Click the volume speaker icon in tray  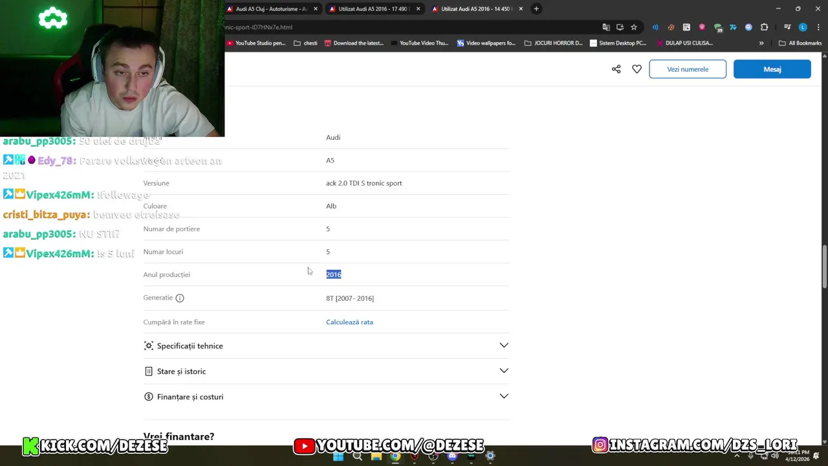(x=775, y=456)
